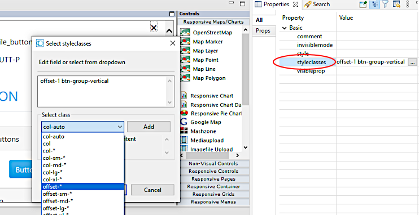The height and width of the screenshot is (215, 419).
Task: Click the restore default value icon
Action: click(x=396, y=4)
